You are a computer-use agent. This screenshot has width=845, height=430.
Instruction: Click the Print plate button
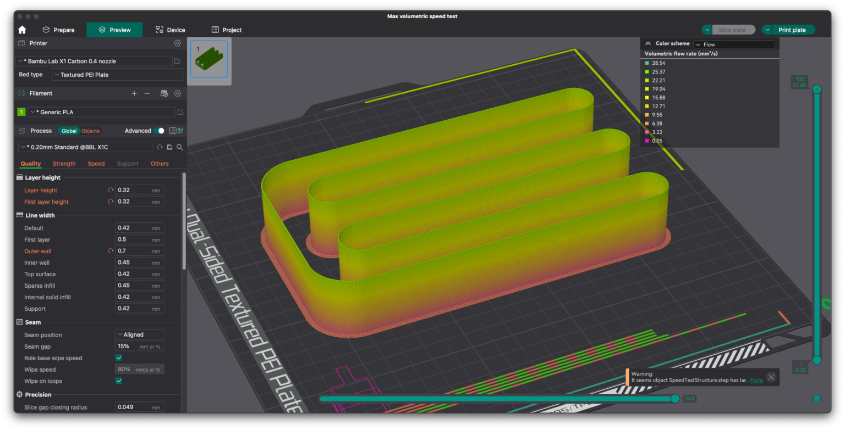tap(793, 30)
